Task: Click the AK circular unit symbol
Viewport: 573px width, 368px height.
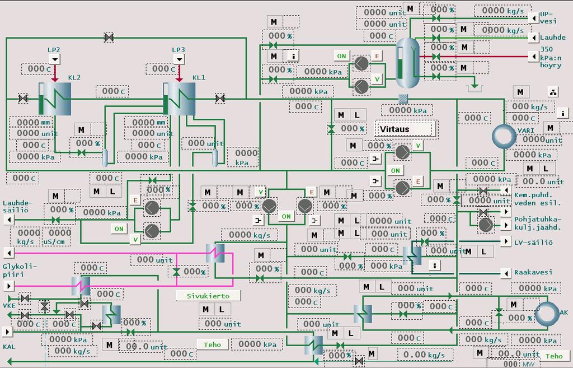Action: pos(547,314)
